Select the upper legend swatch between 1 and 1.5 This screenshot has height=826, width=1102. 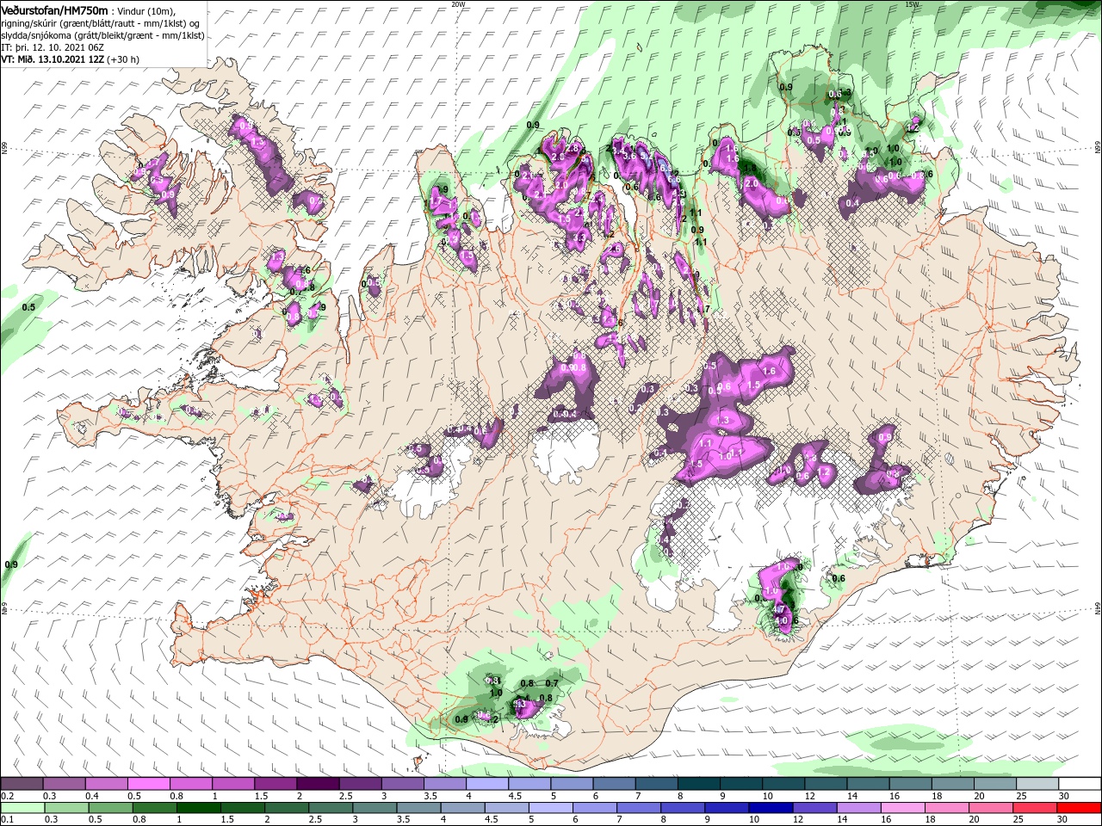click(x=233, y=784)
